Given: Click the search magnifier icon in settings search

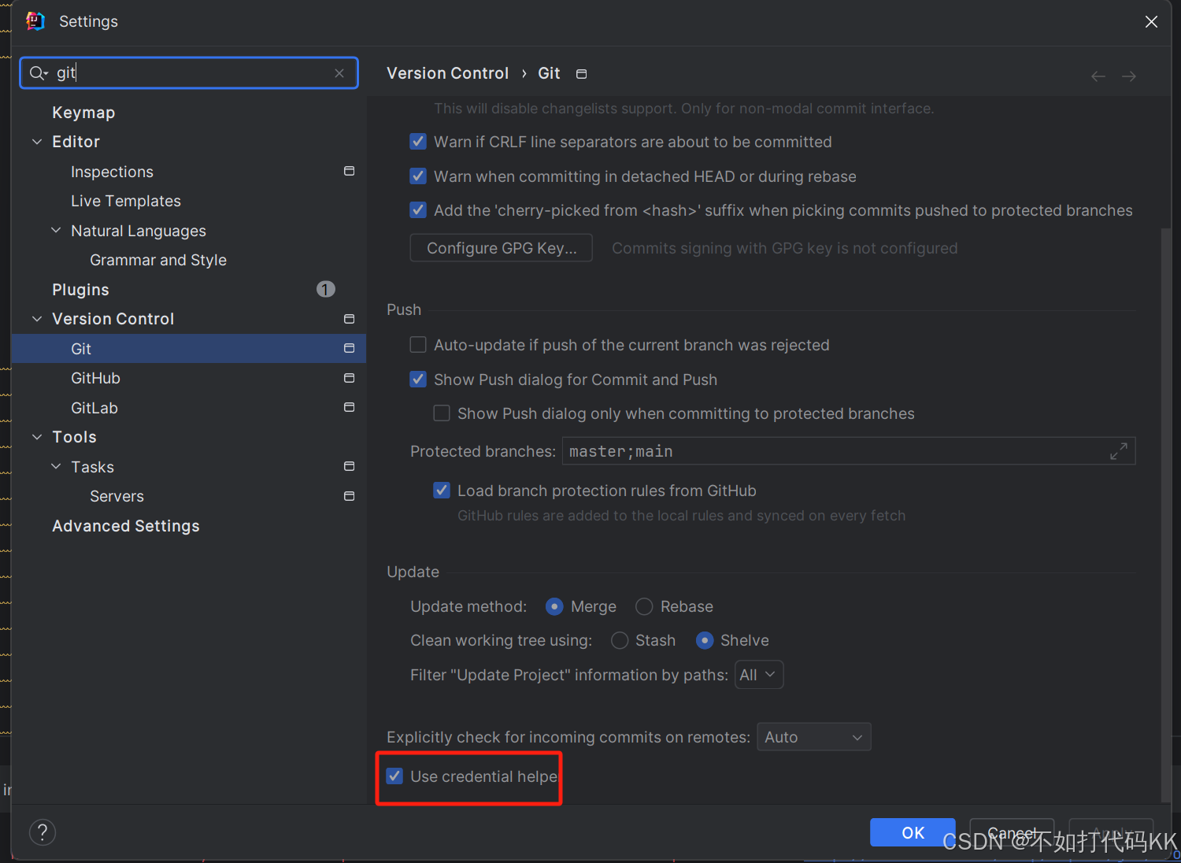Looking at the screenshot, I should point(36,73).
